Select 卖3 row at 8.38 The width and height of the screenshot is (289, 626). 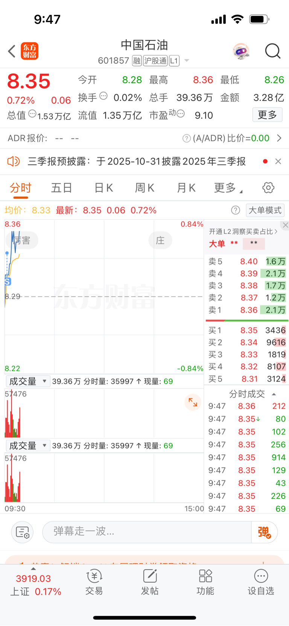pos(247,285)
